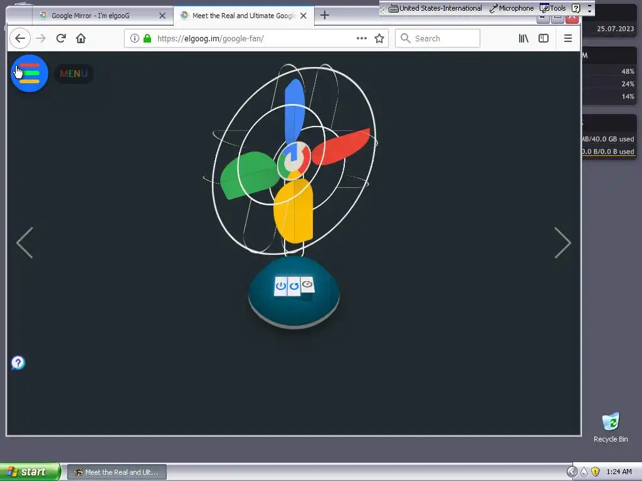
Task: Click the 1:24 AM clock
Action: click(x=619, y=472)
